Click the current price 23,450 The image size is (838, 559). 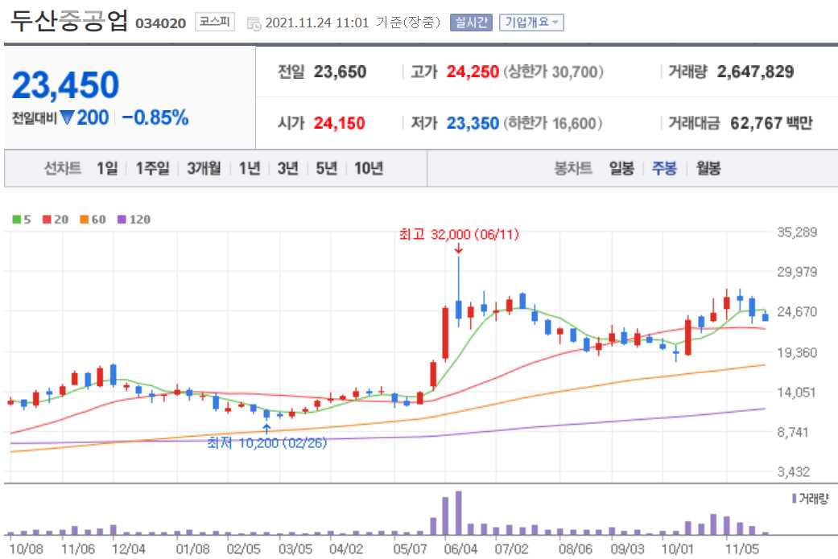(65, 85)
